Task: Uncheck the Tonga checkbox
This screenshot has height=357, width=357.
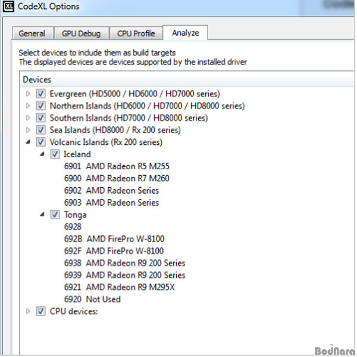Action: 55,215
